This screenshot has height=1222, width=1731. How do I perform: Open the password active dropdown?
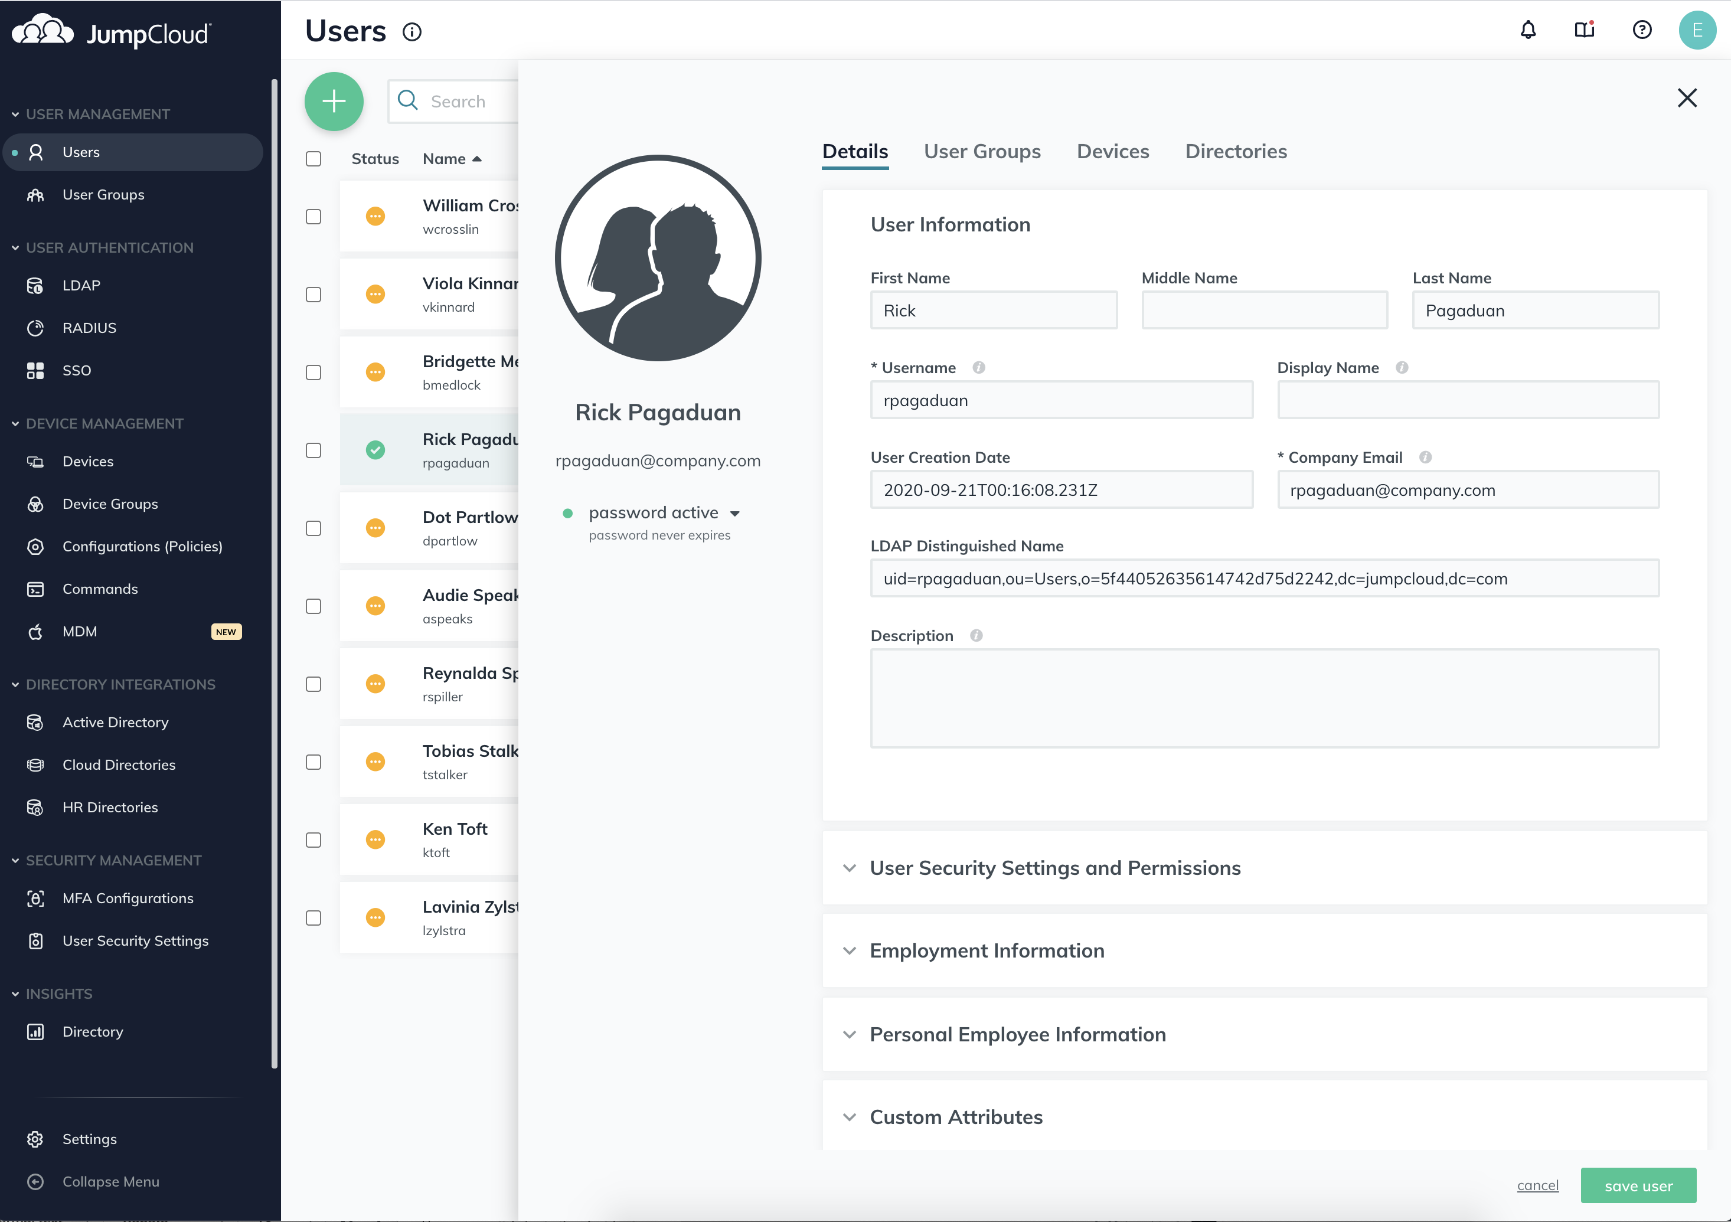tap(734, 514)
